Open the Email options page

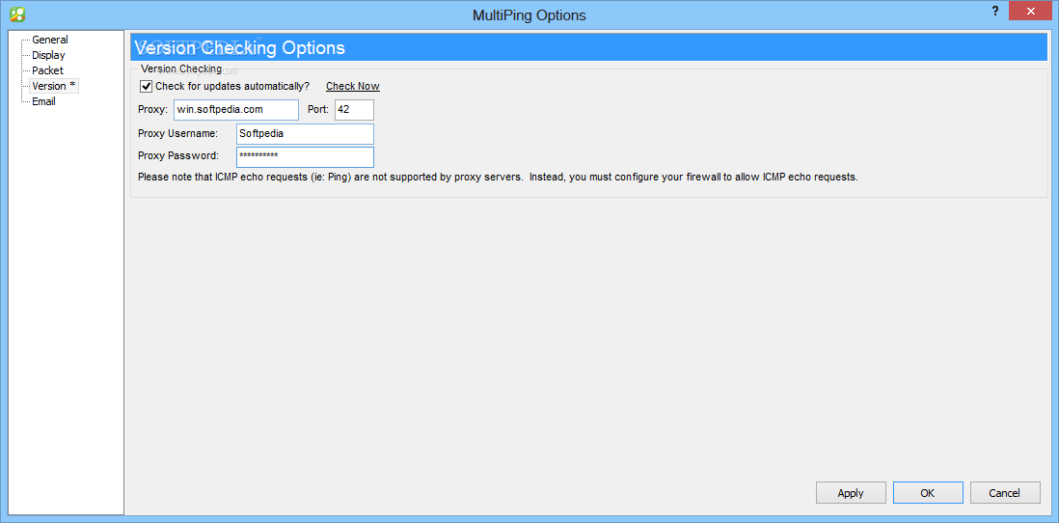pos(43,101)
